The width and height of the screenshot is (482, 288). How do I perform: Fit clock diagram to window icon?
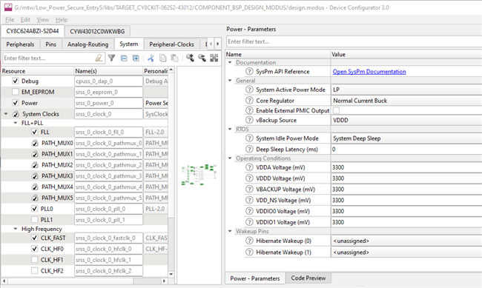tap(214, 58)
